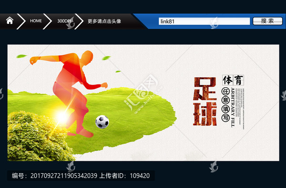Screen dimensions: 286x188
Task: Click the circled 填 character
Action: (225, 109)
